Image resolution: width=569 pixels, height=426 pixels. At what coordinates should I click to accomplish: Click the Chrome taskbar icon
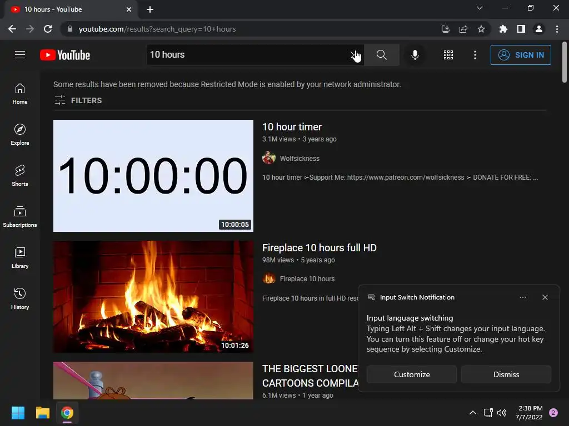(x=67, y=413)
